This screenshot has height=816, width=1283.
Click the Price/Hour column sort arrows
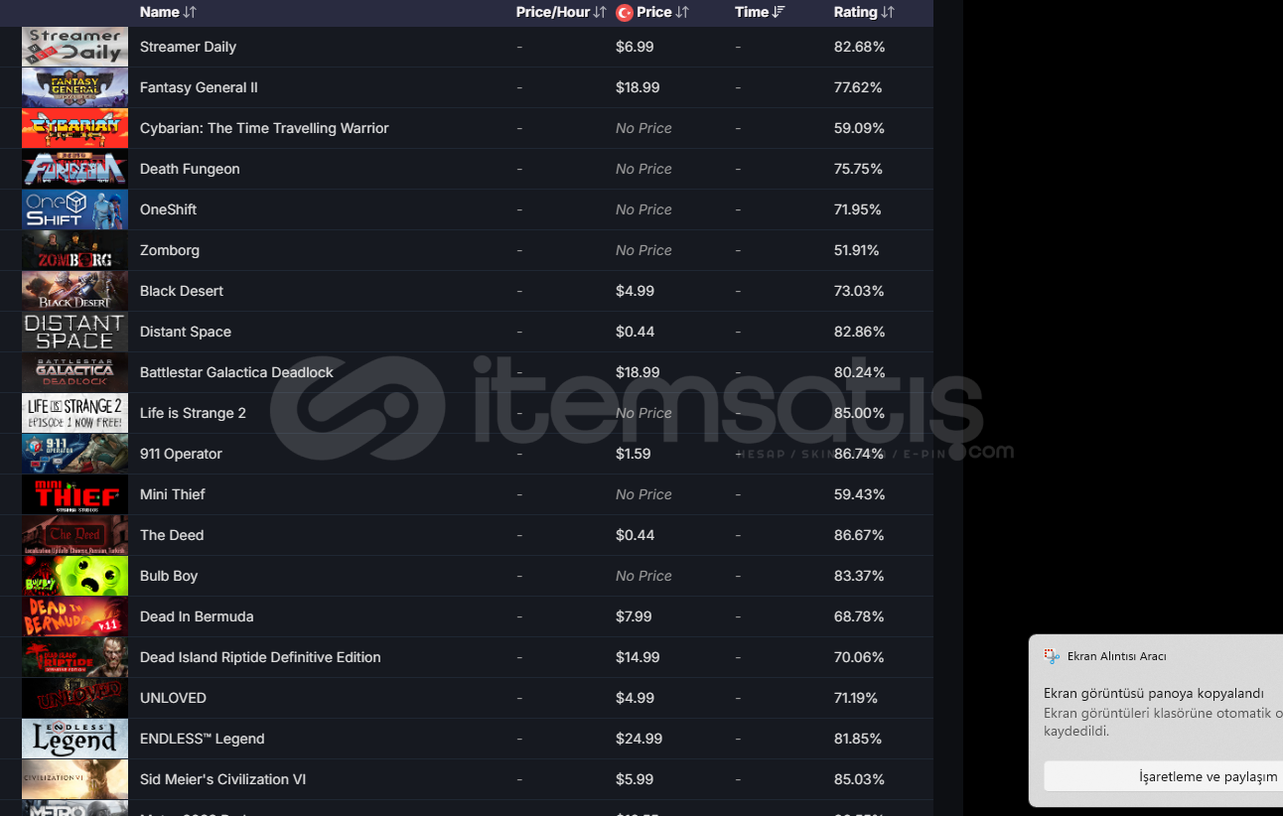600,12
